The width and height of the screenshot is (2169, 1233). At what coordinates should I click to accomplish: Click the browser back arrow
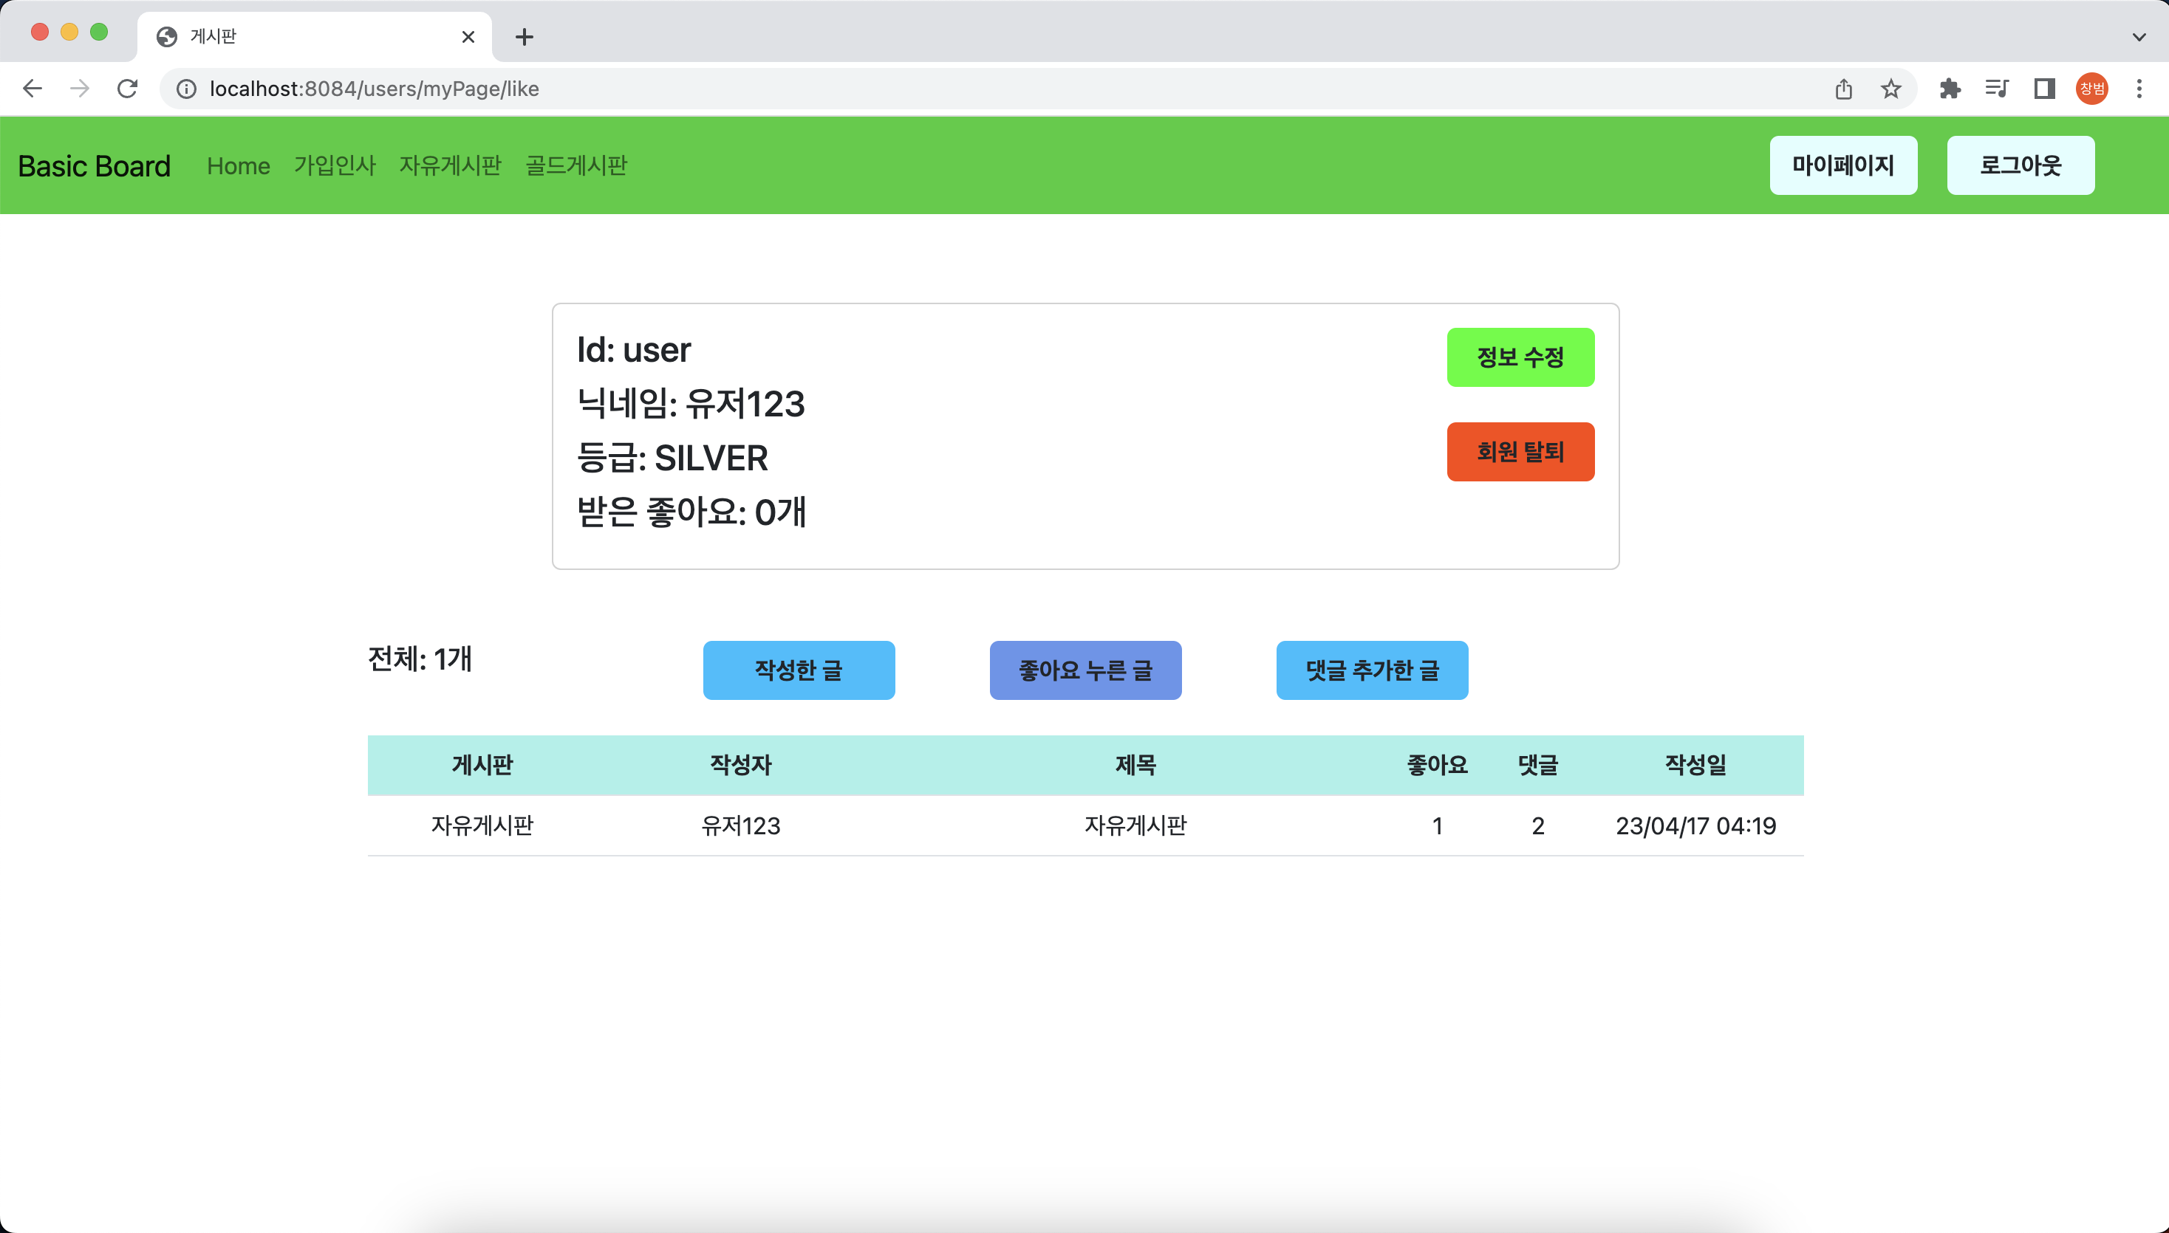[33, 89]
